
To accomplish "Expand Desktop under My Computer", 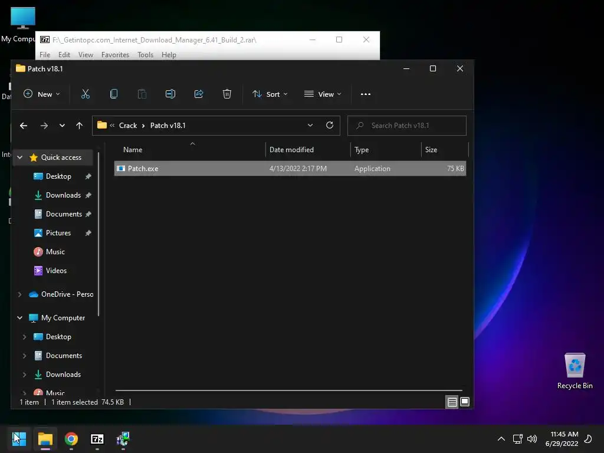I will [x=25, y=337].
